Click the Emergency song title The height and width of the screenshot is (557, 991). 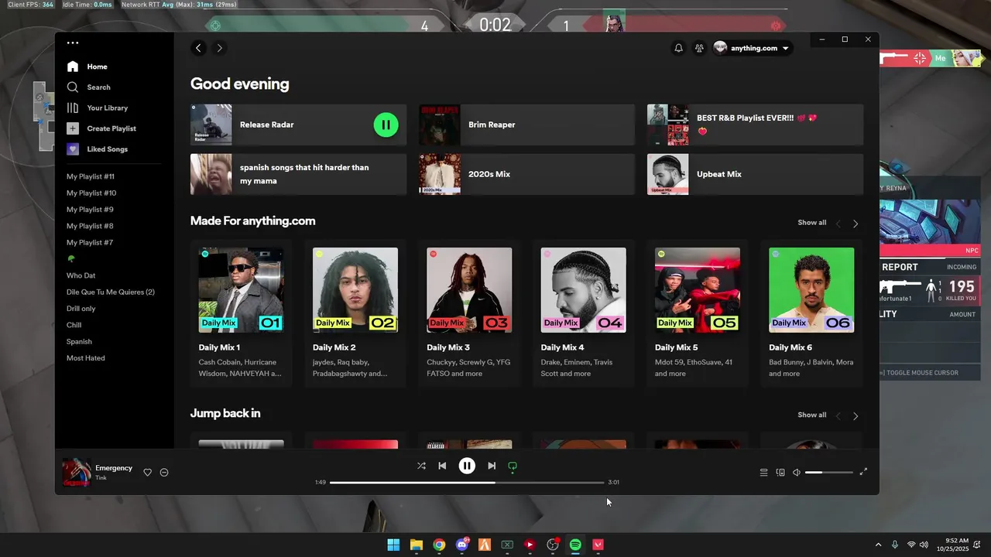click(114, 468)
